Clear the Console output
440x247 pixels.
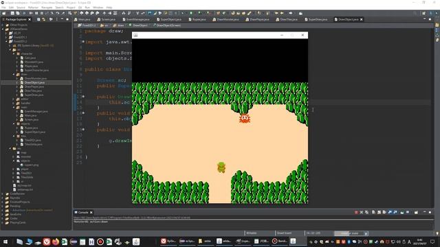click(373, 212)
